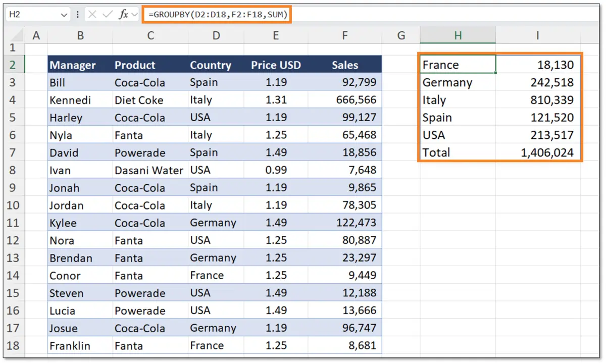Select column G header
606x363 pixels.
tap(401, 35)
